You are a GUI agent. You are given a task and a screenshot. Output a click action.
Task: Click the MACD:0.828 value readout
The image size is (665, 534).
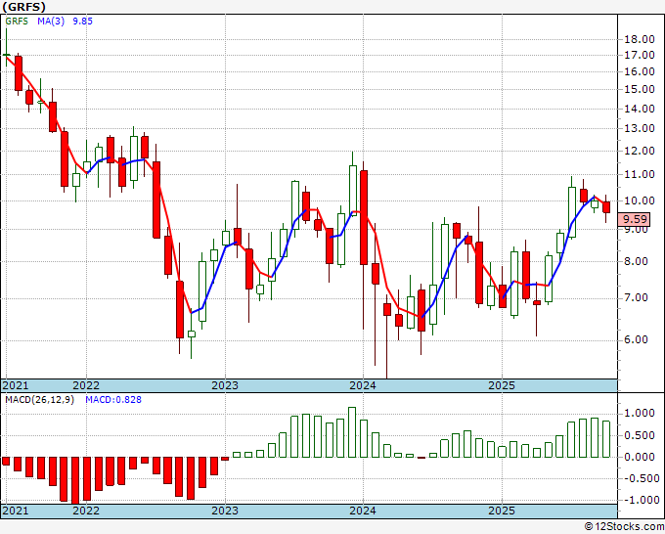click(113, 400)
